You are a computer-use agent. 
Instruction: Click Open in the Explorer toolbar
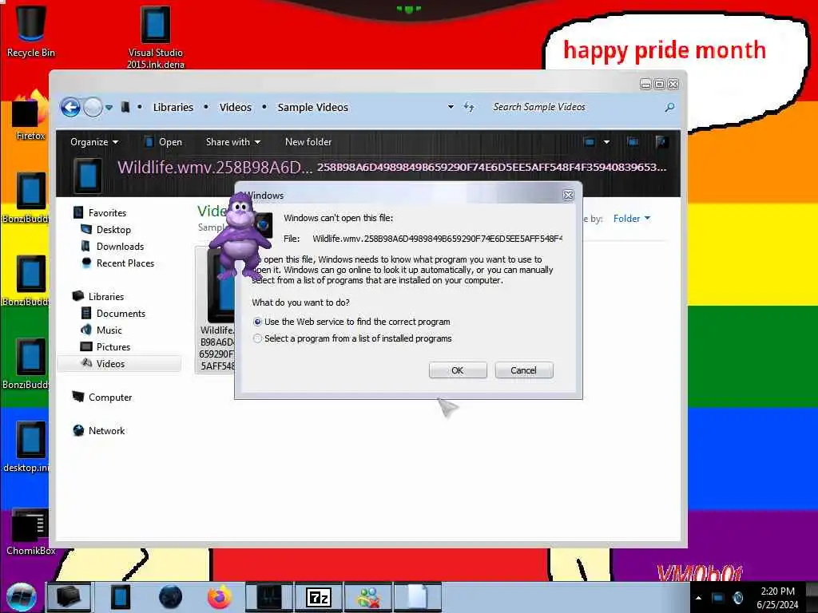[x=163, y=142]
